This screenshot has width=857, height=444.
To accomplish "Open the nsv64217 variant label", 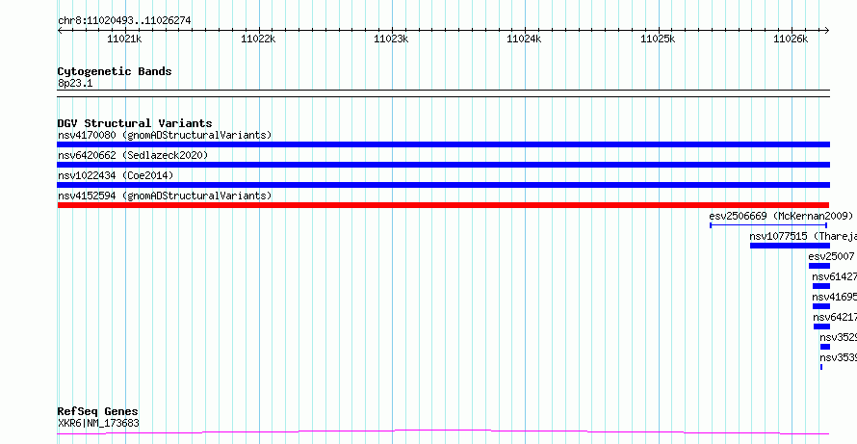I will [x=835, y=317].
